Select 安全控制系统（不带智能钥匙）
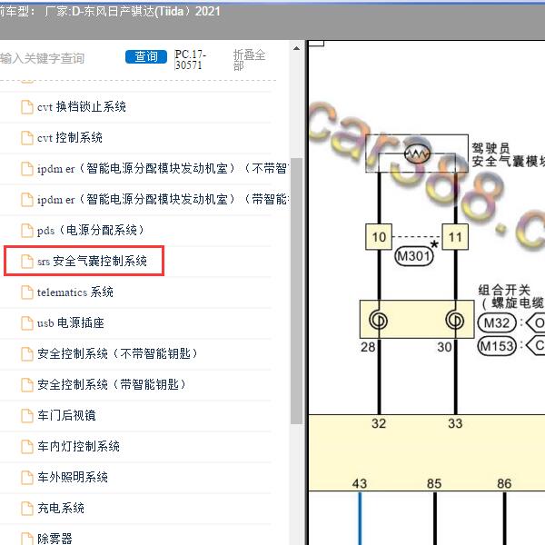Image resolution: width=545 pixels, height=545 pixels. (x=117, y=354)
